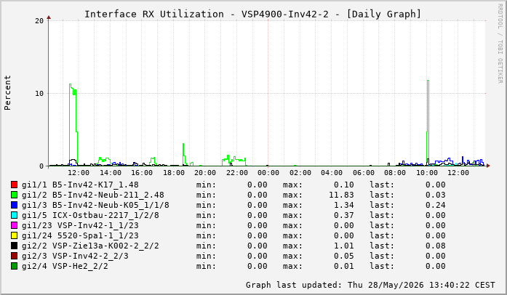Click legend entry gi1/1 B5-Inv42-K17_1.48
The width and height of the screenshot is (507, 295).
[x=80, y=185]
